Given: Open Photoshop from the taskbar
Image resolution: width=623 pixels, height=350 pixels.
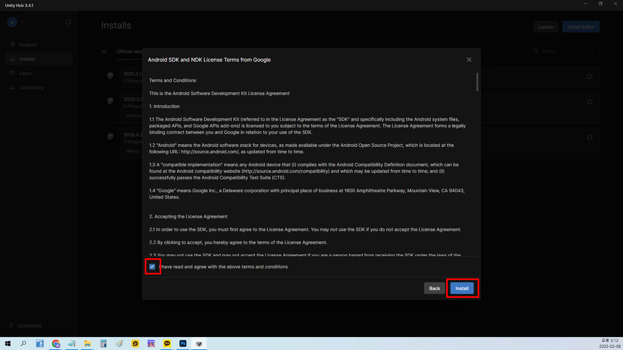Looking at the screenshot, I should point(183,344).
